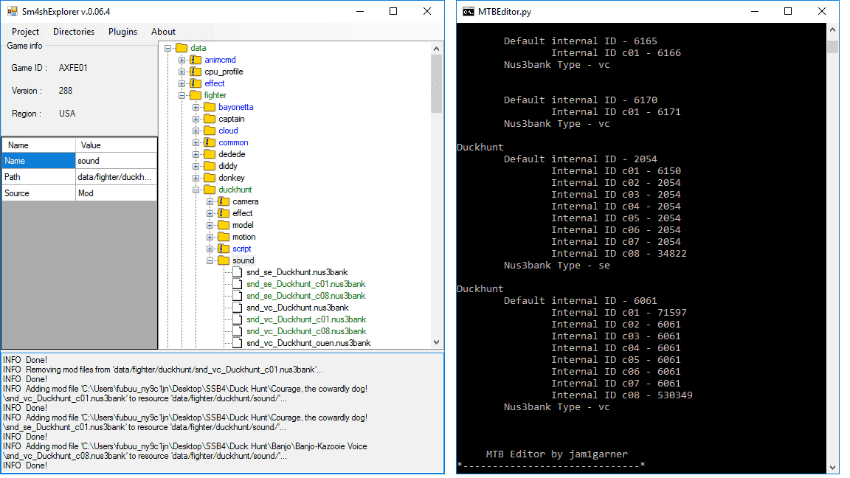Click the data folder icon
Viewport: 850px width, 478px height.
point(182,48)
